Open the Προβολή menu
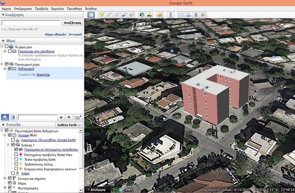 [x=41, y=9]
